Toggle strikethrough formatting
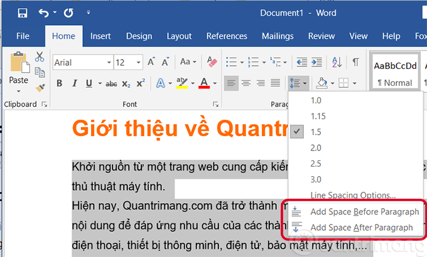Screen dimensions: 427x257 111,84
